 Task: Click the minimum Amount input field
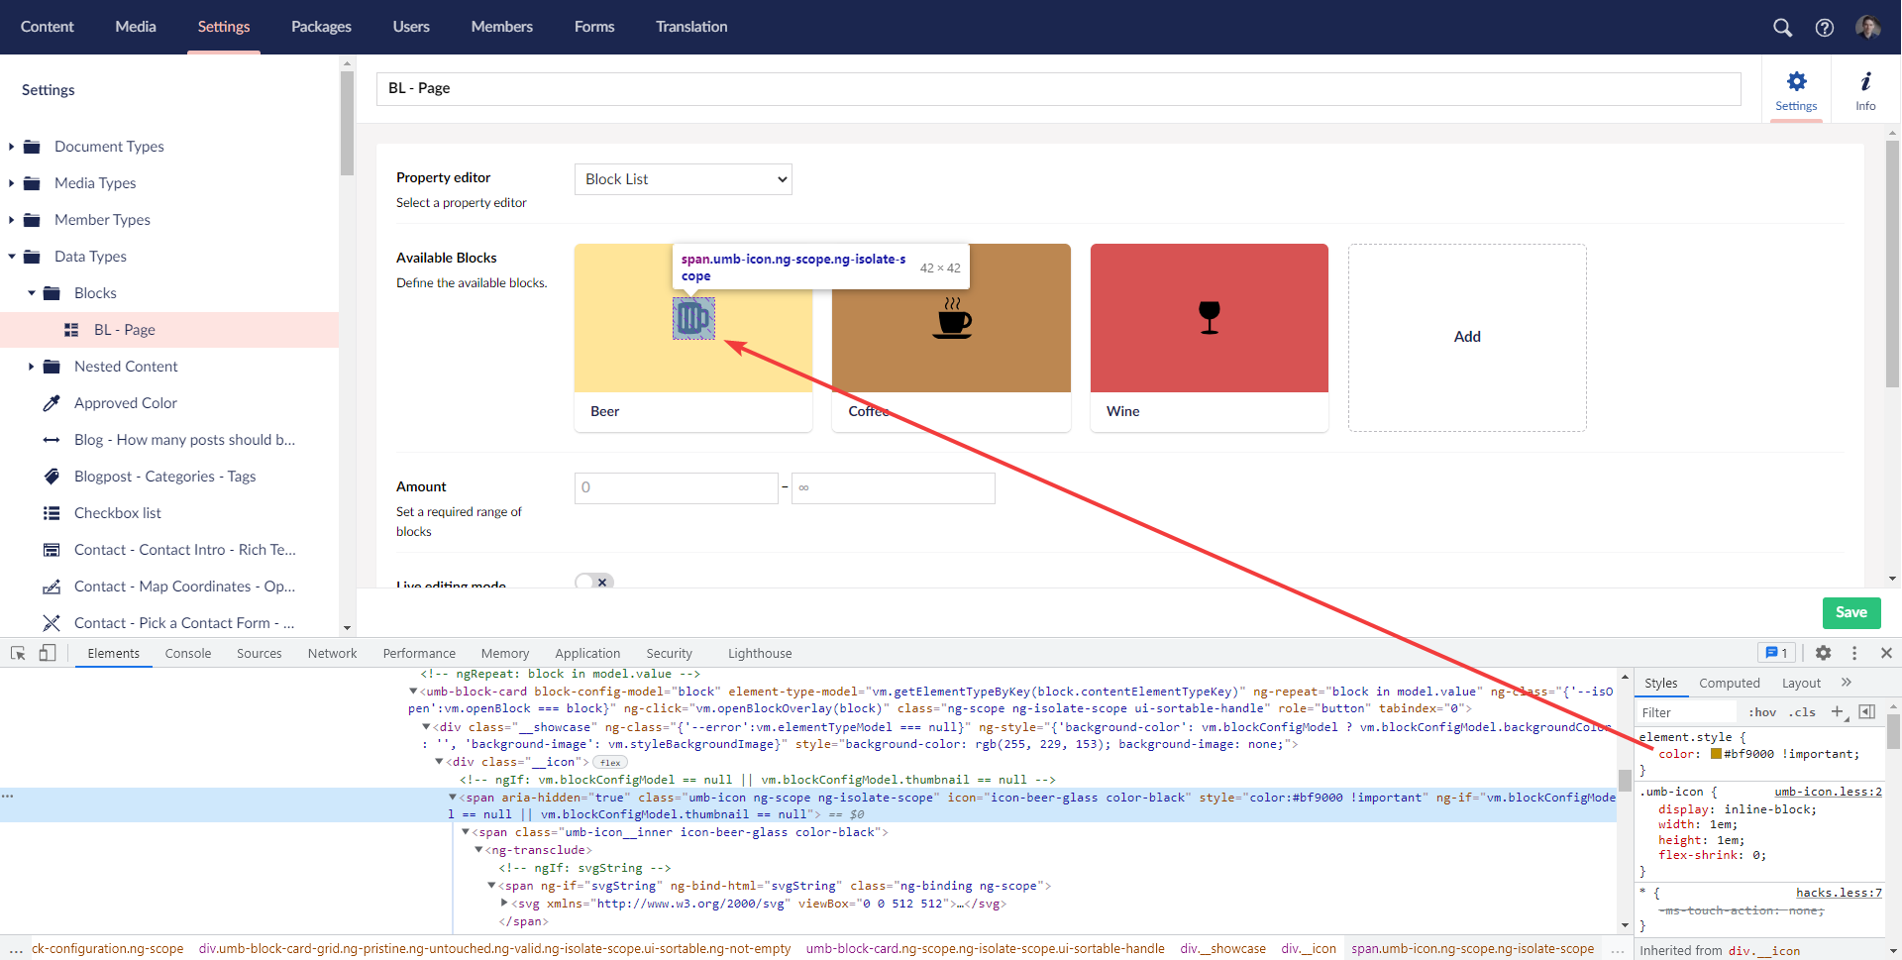coord(676,487)
